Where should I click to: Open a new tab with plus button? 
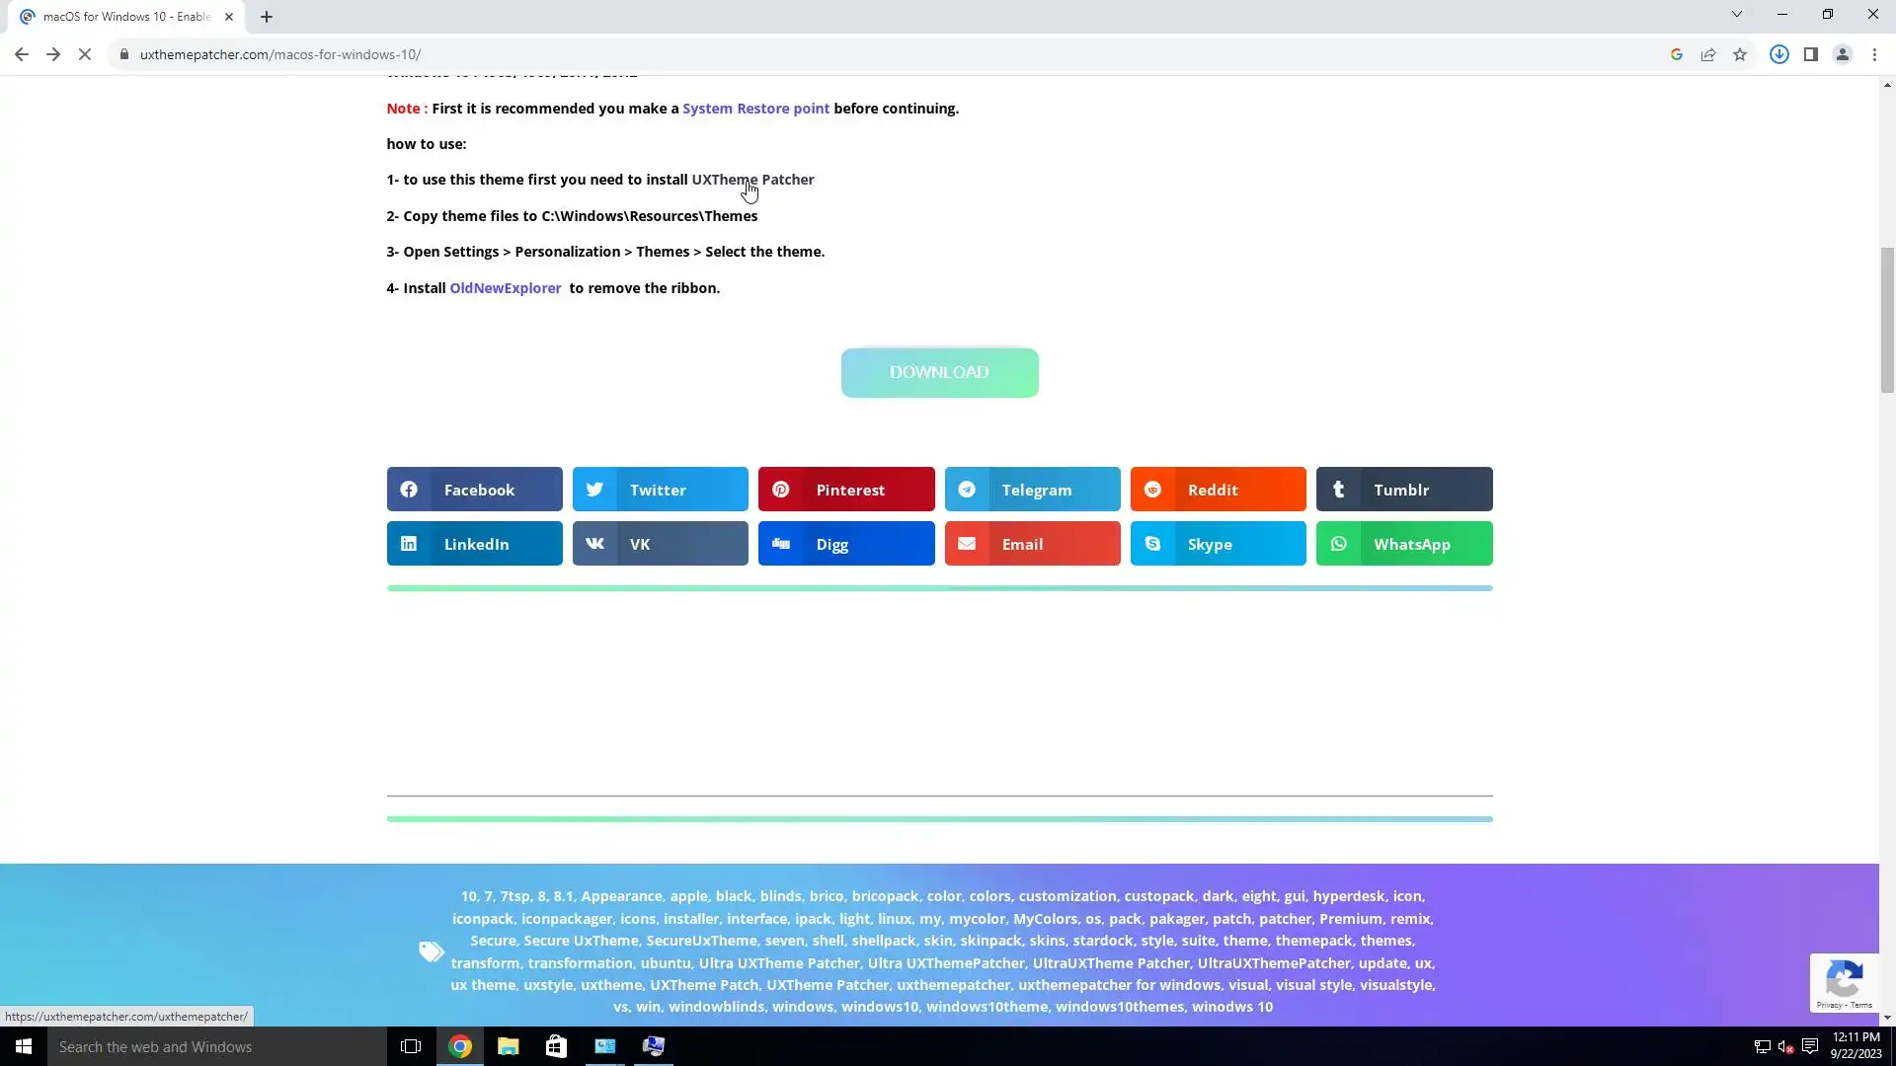tap(267, 17)
